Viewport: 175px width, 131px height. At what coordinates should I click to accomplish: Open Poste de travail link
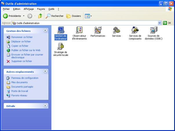(x=20, y=91)
